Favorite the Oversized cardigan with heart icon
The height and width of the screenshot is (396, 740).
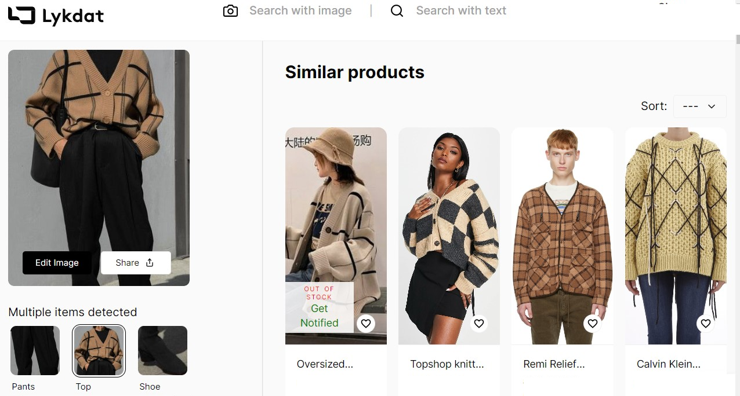point(366,324)
